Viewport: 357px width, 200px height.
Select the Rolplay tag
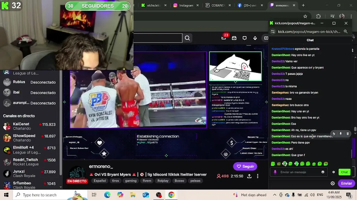point(163,181)
